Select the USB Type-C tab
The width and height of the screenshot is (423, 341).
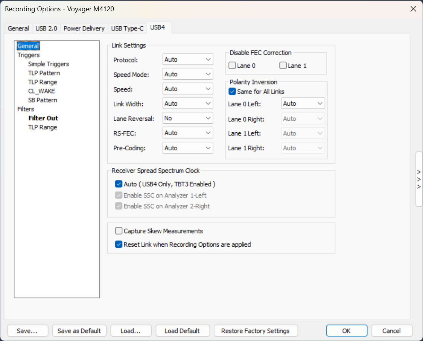pos(127,28)
